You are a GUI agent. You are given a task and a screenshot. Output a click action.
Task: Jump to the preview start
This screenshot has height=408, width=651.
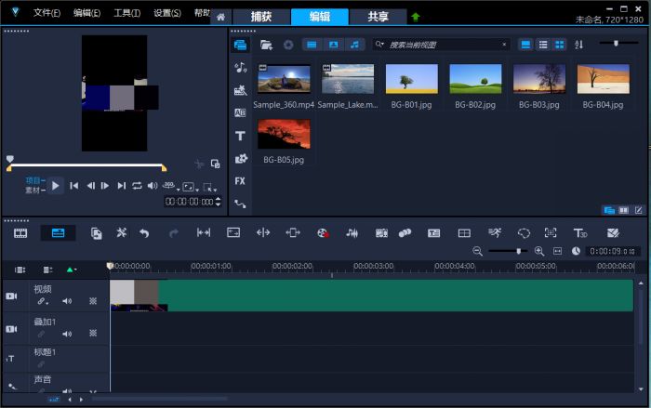point(73,186)
